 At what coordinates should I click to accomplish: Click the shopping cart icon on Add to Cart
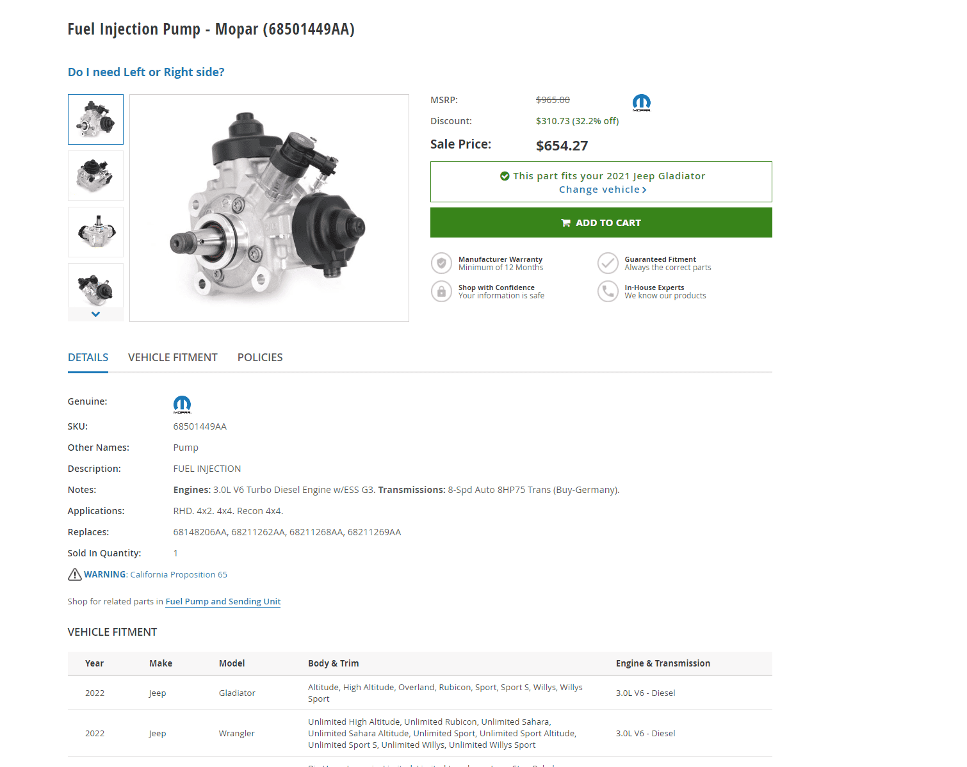click(x=566, y=223)
